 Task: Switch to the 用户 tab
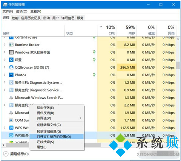pyautogui.click(x=55, y=18)
